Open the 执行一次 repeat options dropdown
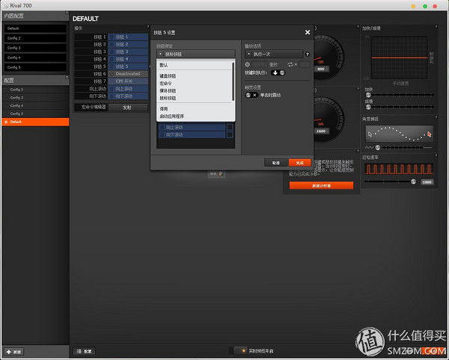 point(274,55)
